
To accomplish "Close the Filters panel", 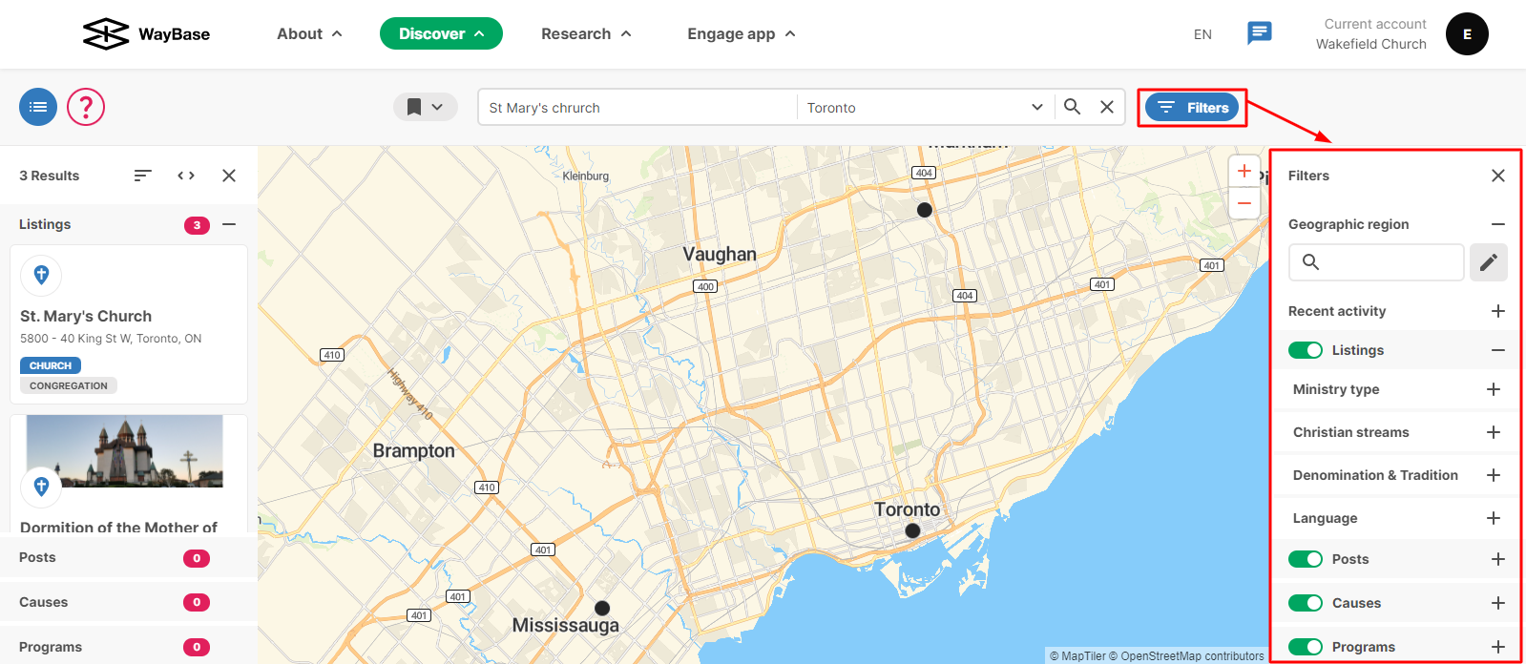I will tap(1498, 176).
